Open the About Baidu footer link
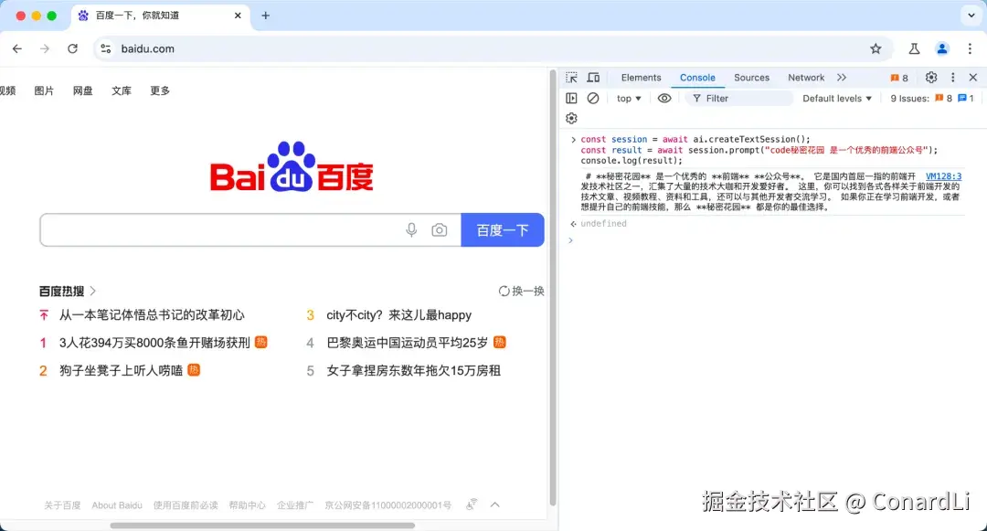The height and width of the screenshot is (531, 987). [x=117, y=505]
